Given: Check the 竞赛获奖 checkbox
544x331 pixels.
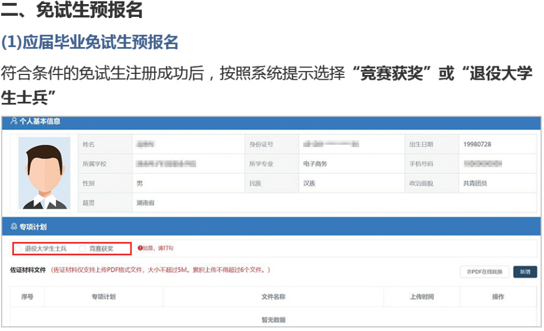Looking at the screenshot, I should [x=83, y=249].
